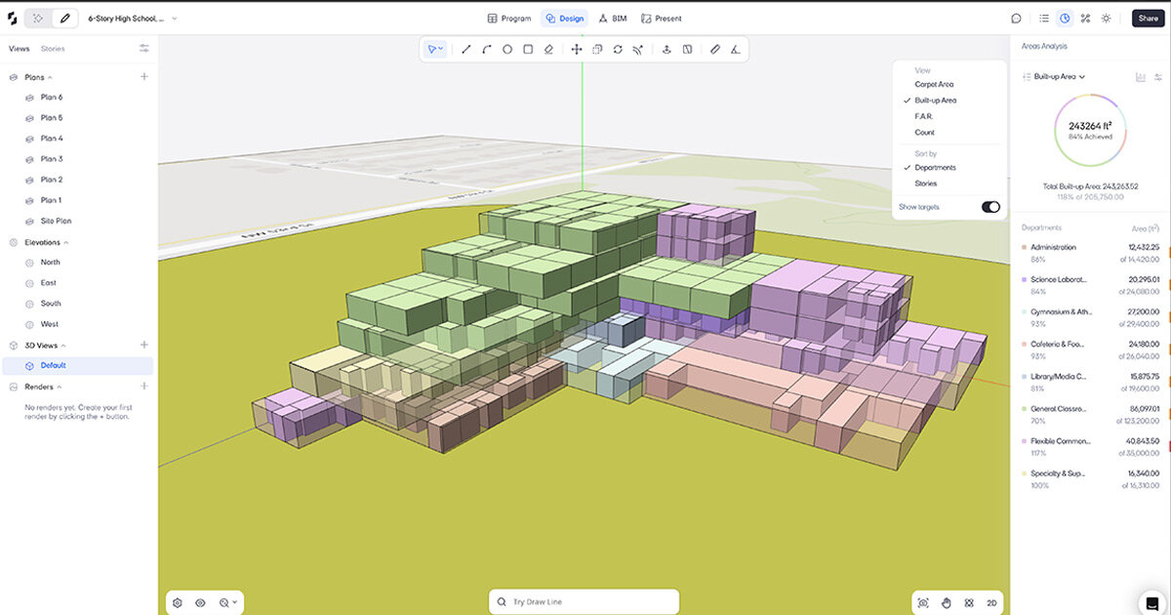1171x615 pixels.
Task: Switch the viewport to 2D mode
Action: [x=991, y=602]
